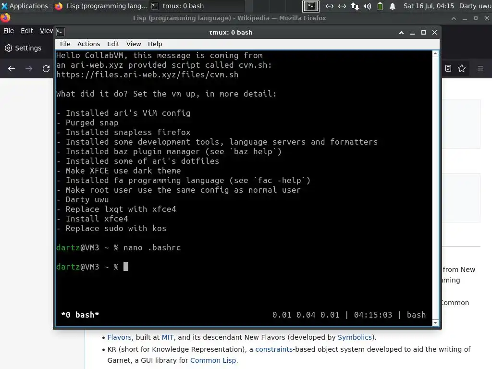Go back in Firefox
Image resolution: width=492 pixels, height=369 pixels.
pos(12,68)
